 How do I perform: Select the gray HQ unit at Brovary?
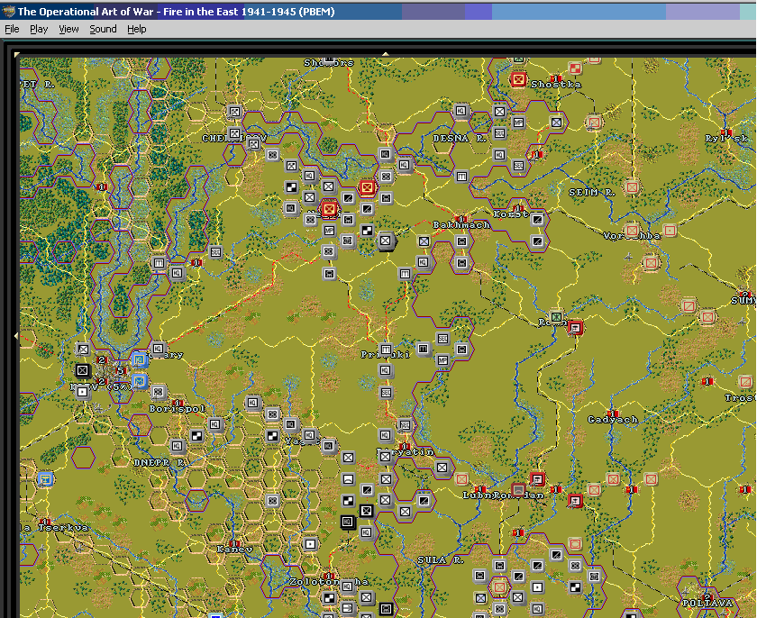point(159,349)
